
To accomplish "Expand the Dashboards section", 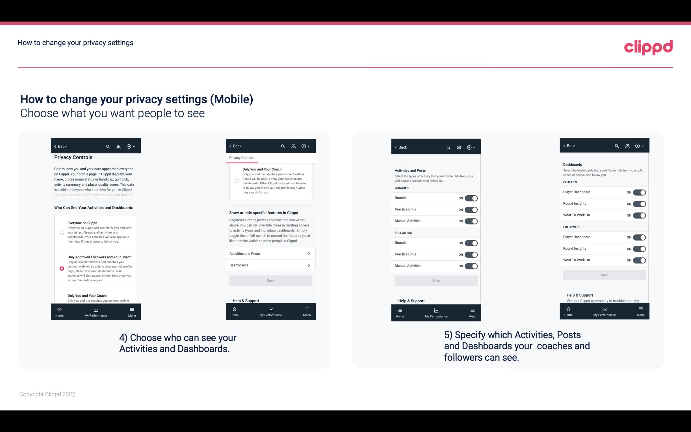I will coord(270,265).
